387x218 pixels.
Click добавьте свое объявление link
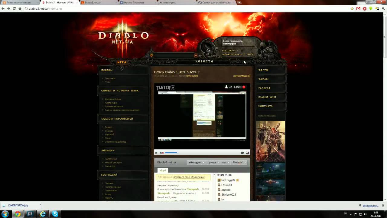tap(189, 177)
